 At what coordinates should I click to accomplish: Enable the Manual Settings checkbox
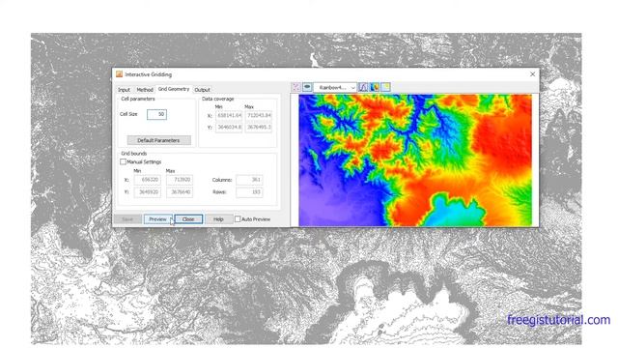point(123,161)
